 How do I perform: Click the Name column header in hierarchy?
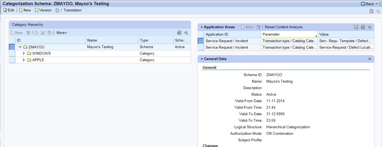click(112, 40)
